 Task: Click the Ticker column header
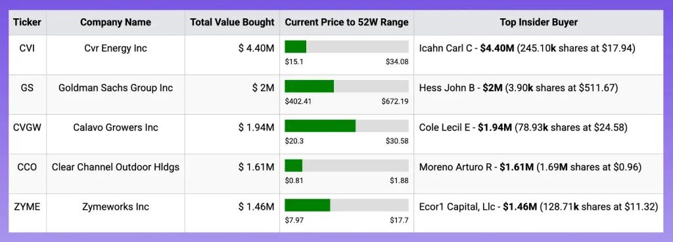tap(27, 22)
